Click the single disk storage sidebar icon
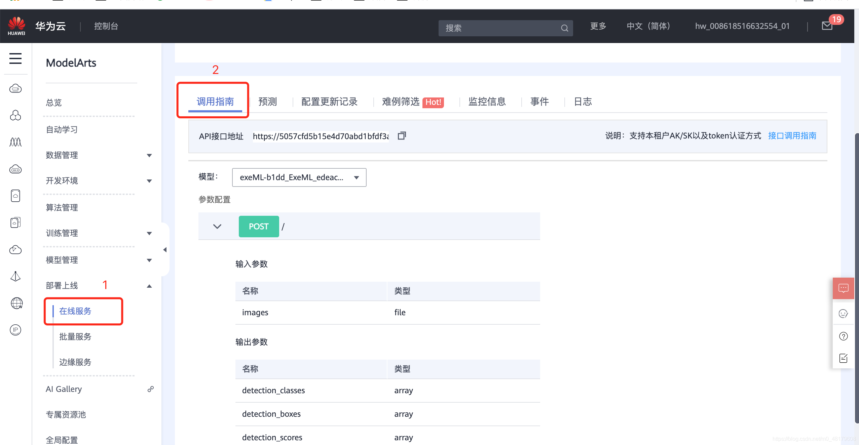859x445 pixels. pos(15,196)
